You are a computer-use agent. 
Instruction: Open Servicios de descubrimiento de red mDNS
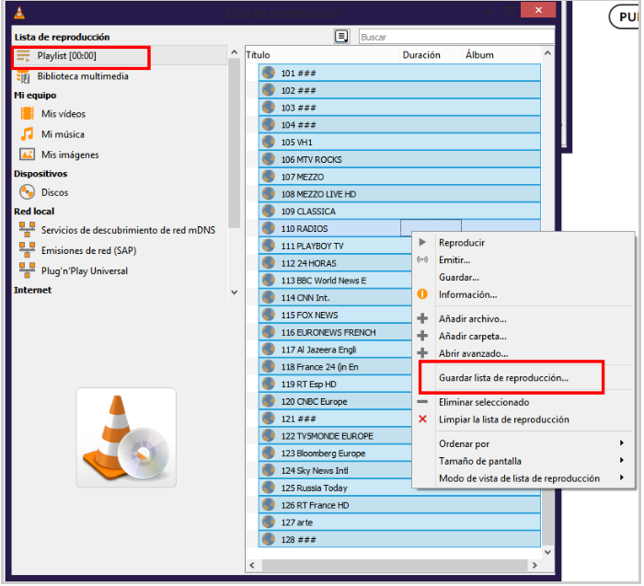128,230
